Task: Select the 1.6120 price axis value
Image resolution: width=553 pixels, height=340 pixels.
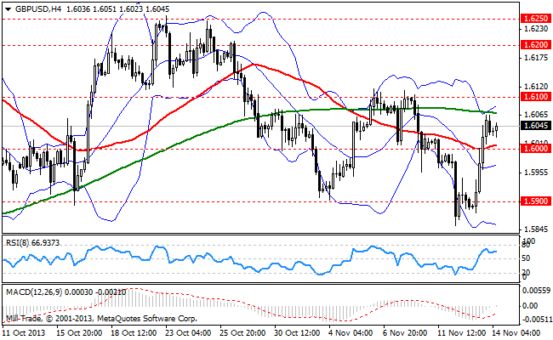Action: click(536, 87)
